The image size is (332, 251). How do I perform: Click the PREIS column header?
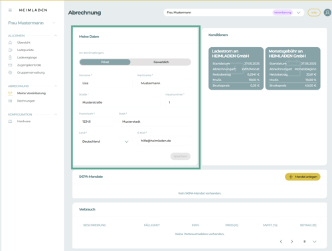[x=232, y=225]
